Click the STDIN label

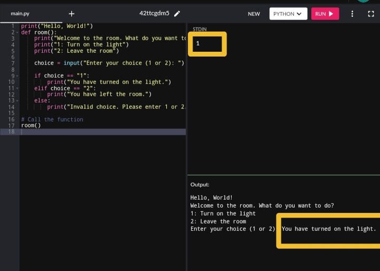(199, 30)
